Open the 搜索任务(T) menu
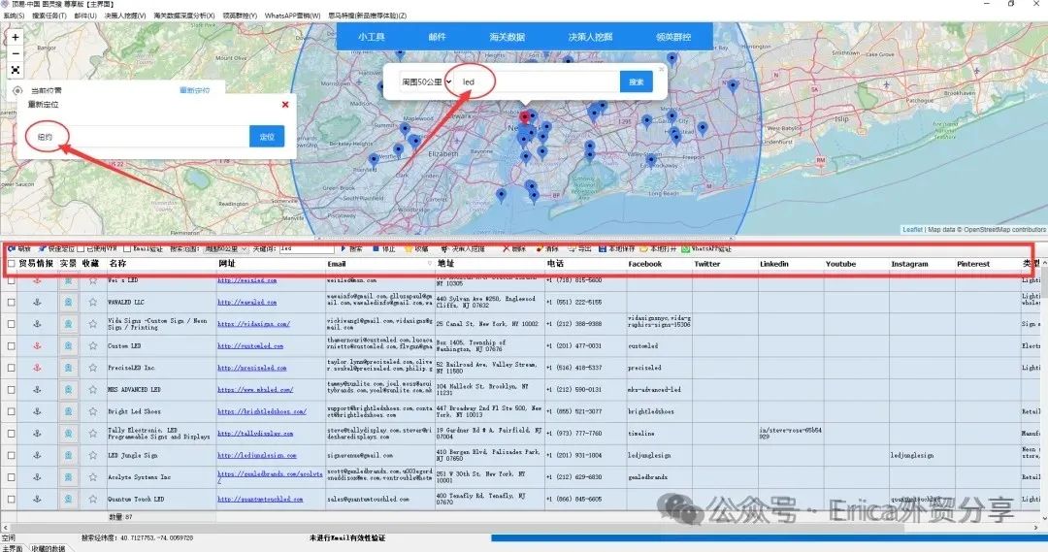 point(49,16)
